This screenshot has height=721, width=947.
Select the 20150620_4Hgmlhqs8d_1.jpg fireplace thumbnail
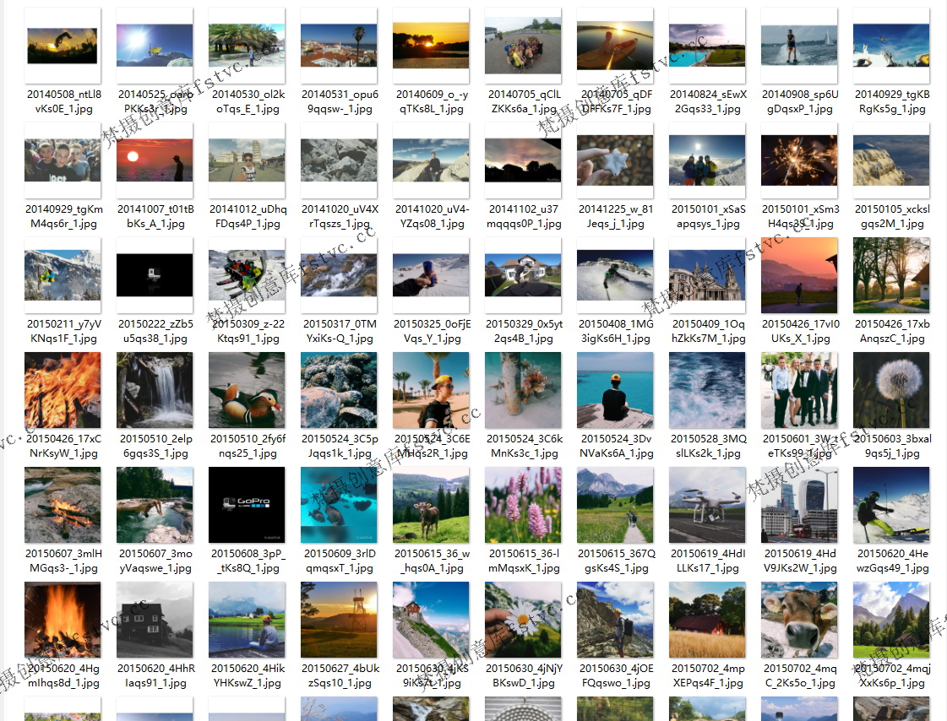tap(63, 621)
